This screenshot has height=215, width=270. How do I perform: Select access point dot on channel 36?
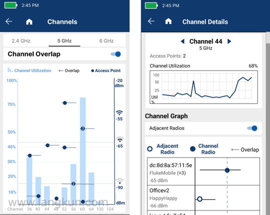pos(30,155)
